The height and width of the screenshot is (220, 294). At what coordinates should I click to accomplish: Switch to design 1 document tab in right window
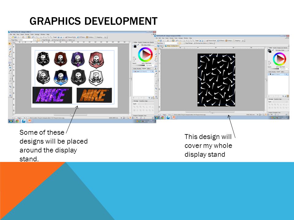161,46
